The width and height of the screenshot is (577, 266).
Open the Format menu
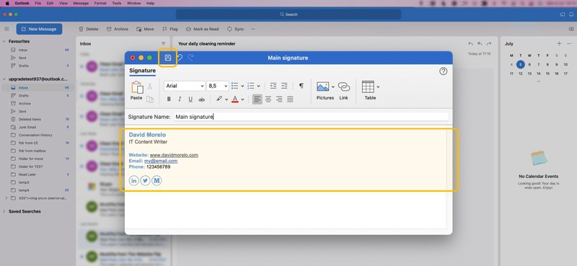[100, 4]
